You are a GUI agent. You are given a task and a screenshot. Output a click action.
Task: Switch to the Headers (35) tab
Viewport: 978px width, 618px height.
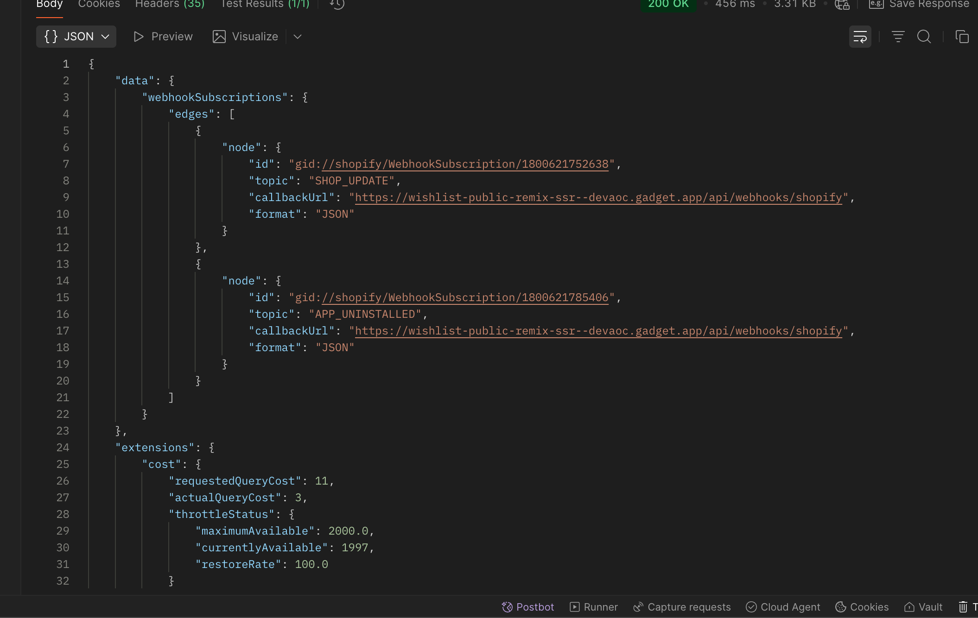tap(170, 4)
